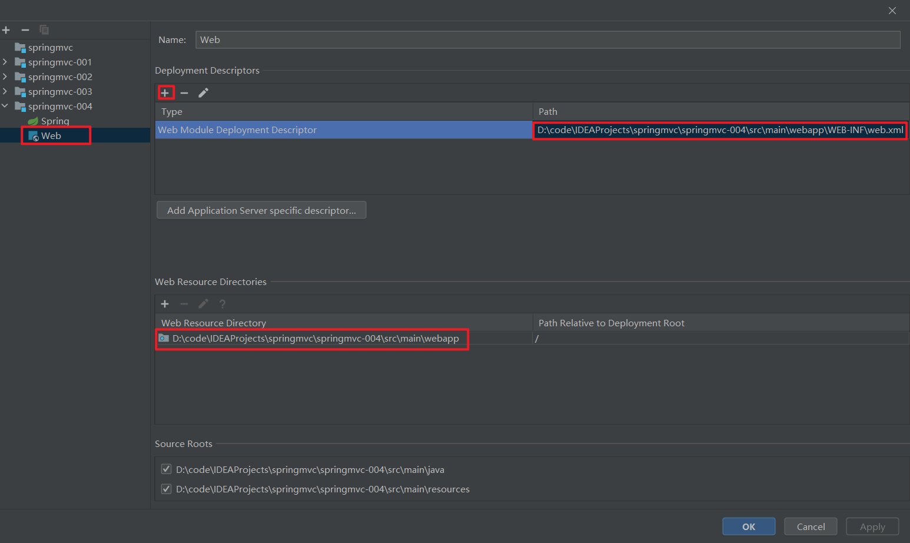This screenshot has height=543, width=910.
Task: Select the Spring facet under springmvc-004
Action: 55,121
